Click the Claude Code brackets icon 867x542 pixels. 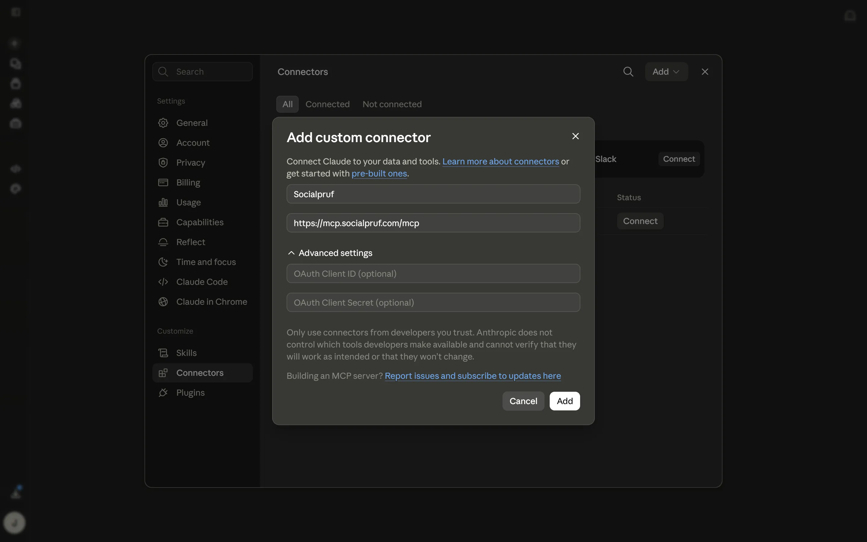[x=163, y=282]
